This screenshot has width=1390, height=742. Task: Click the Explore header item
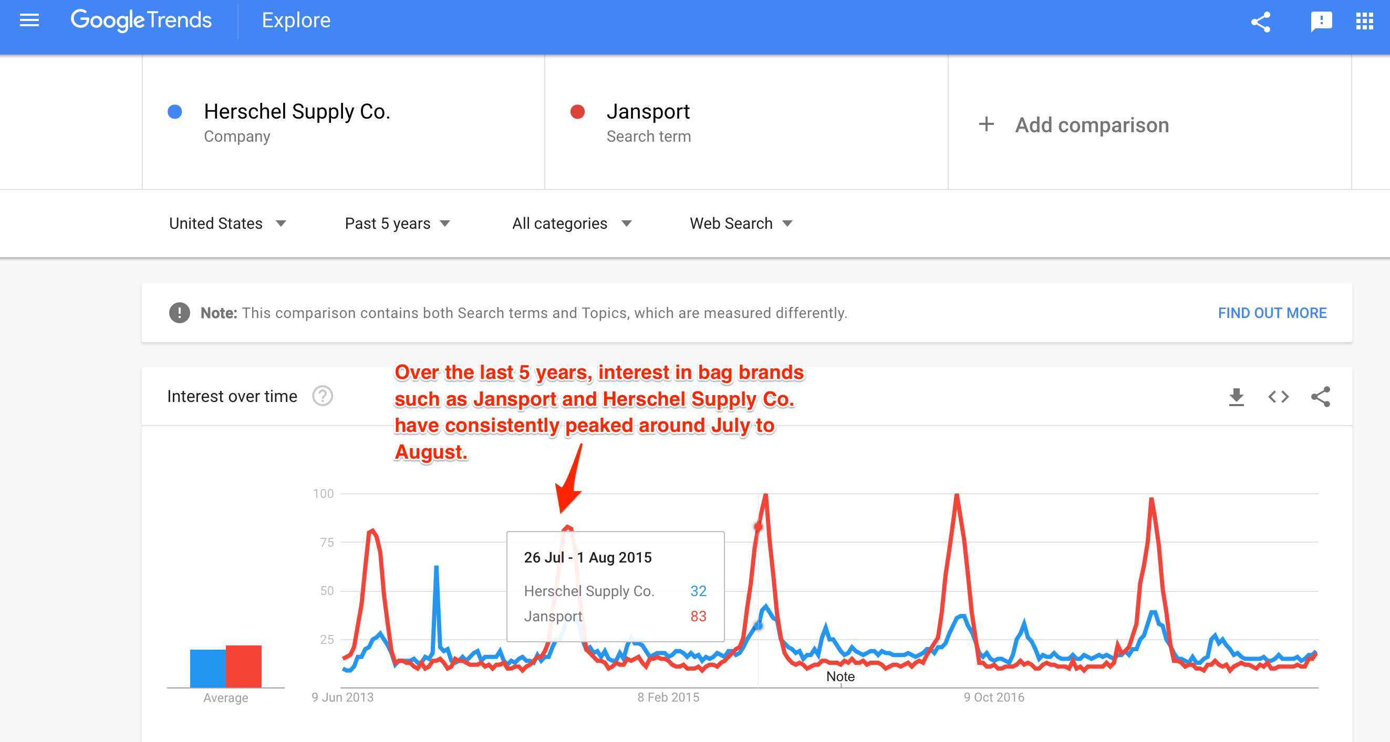(296, 20)
